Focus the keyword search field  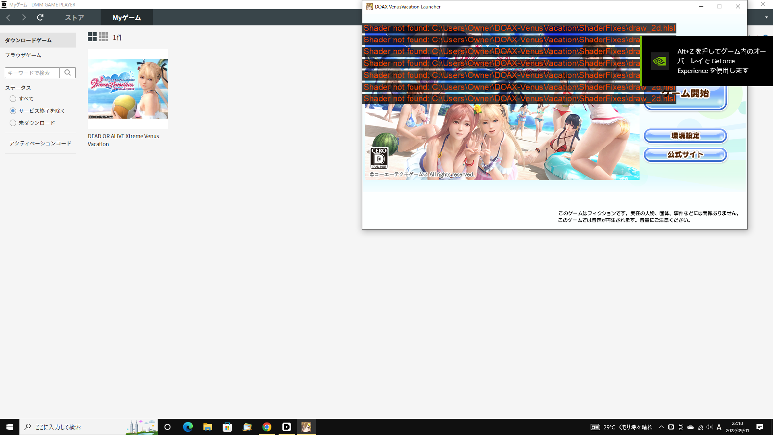[32, 72]
